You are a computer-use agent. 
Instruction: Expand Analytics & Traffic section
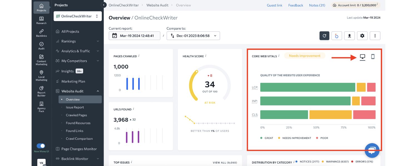[x=76, y=51]
